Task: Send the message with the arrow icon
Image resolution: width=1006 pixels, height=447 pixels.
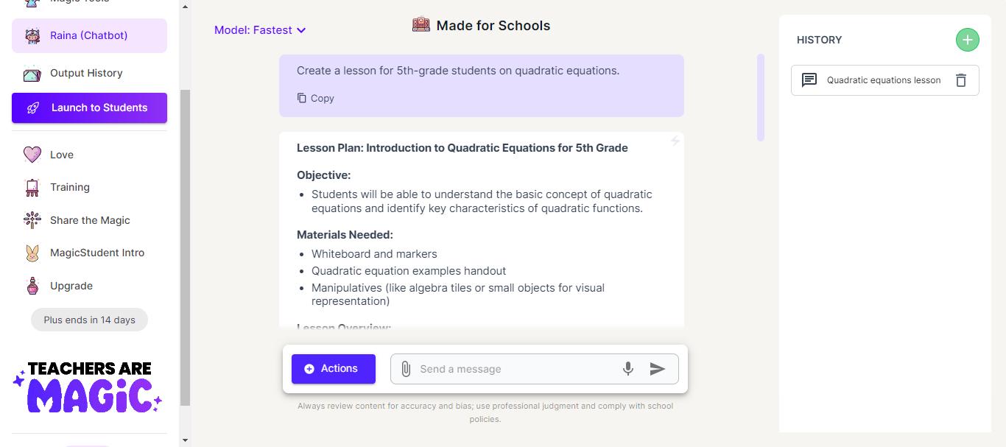Action: 658,369
